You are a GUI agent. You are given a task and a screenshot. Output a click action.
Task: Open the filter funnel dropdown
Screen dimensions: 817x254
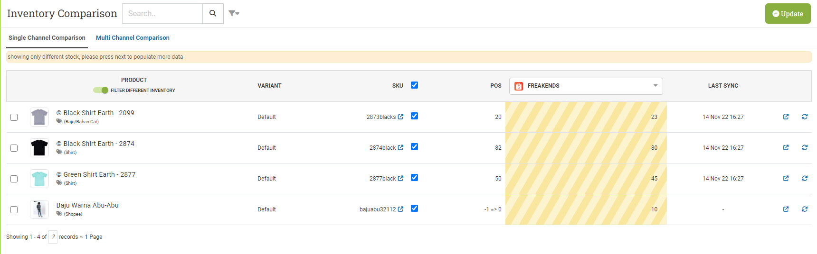pos(234,13)
